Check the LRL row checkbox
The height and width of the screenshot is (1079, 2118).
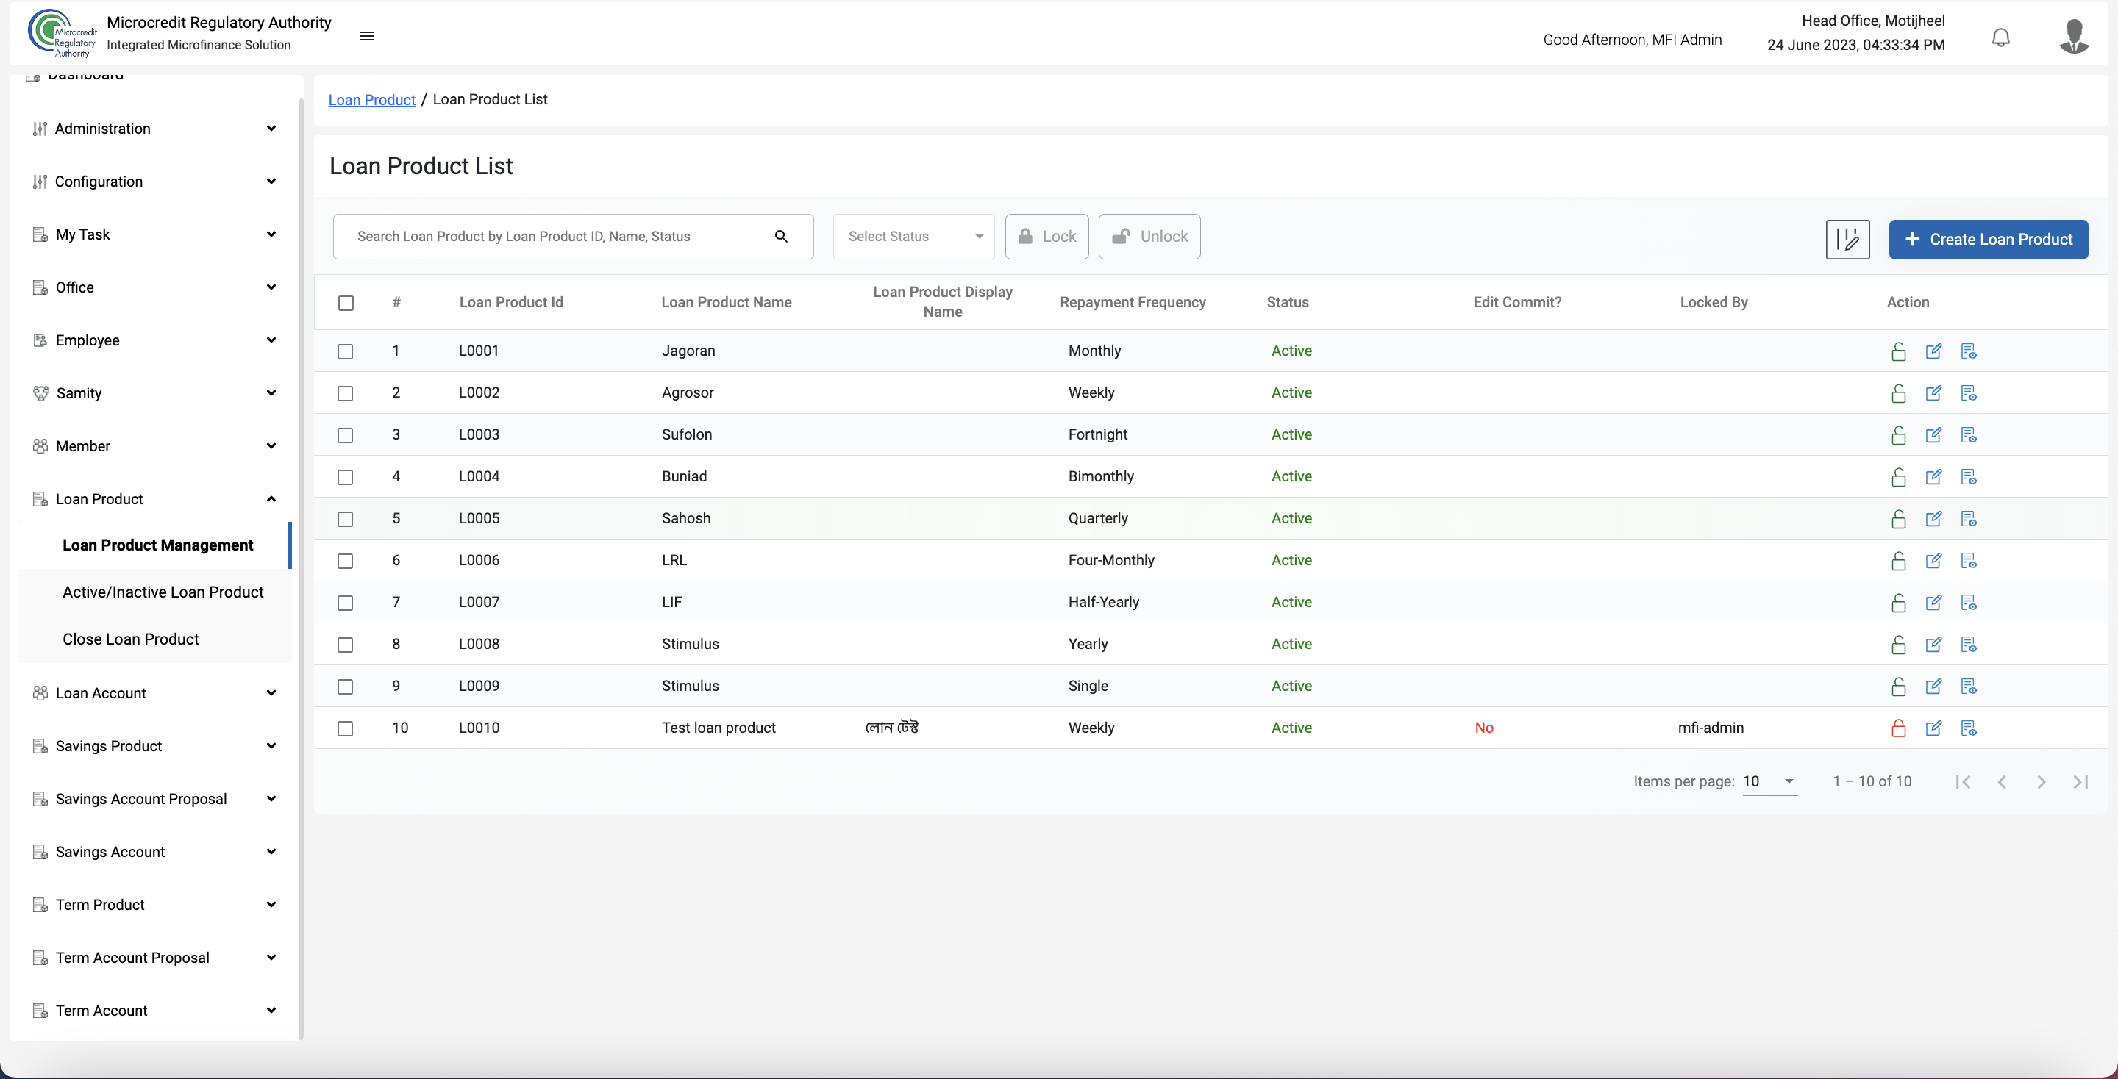(346, 561)
